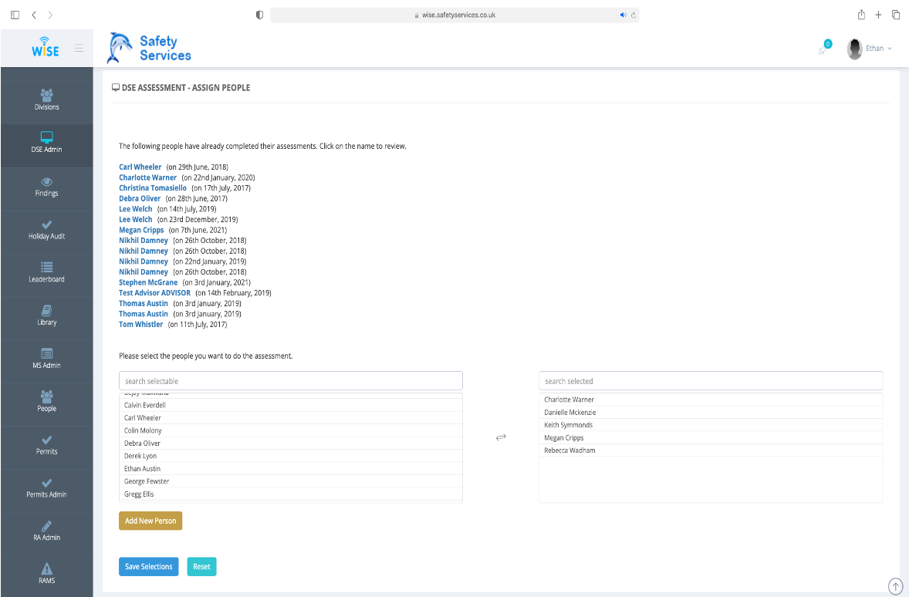
Task: Open the Findings eye icon
Action: click(46, 182)
